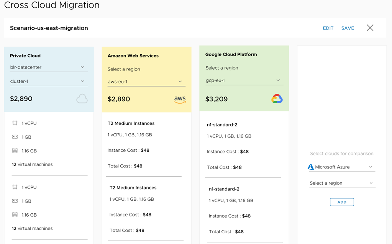Click the second vCPU processor icon
Viewport: 392px width, 244px height.
[15, 187]
